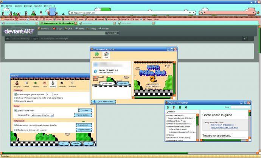Viewport: 261px width, 158px height.
Task: Click the Shop cart icon on deviantART
Action: (53, 28)
